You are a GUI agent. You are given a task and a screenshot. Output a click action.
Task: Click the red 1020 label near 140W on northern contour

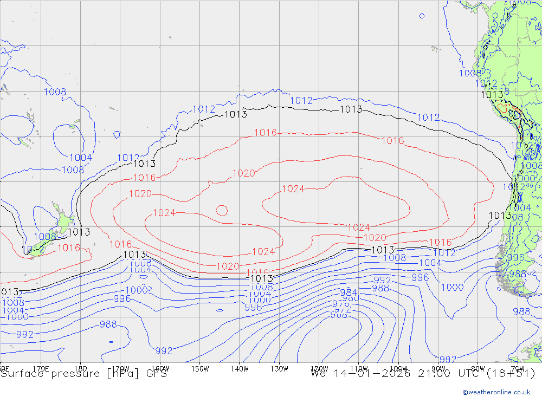point(244,173)
